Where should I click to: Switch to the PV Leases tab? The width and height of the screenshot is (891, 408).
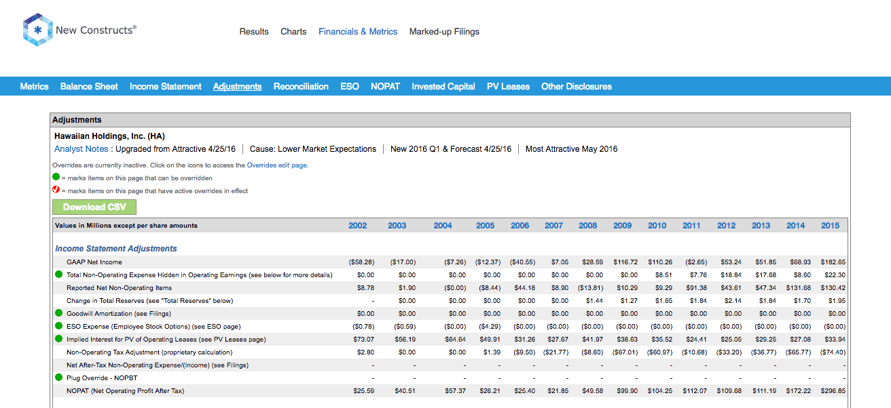(508, 87)
